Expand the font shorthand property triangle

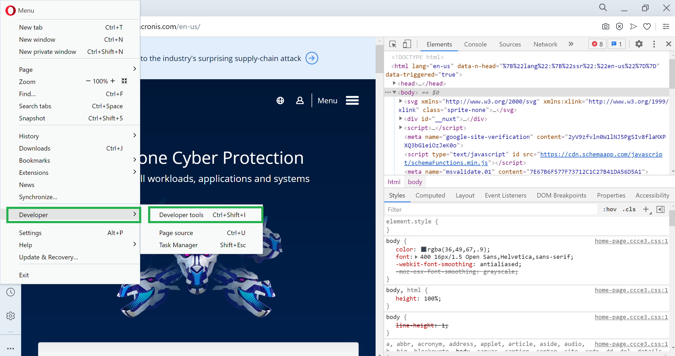tap(416, 257)
